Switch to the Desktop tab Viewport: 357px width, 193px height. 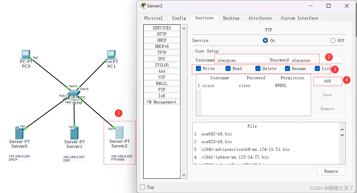231,18
